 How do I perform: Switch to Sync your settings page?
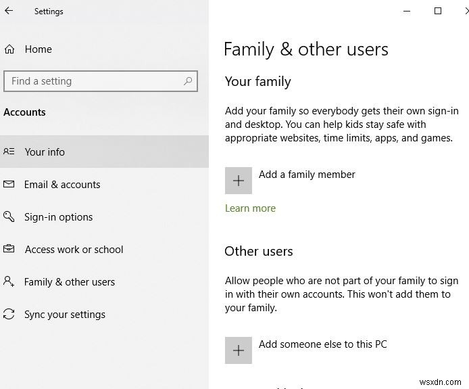[x=65, y=315]
